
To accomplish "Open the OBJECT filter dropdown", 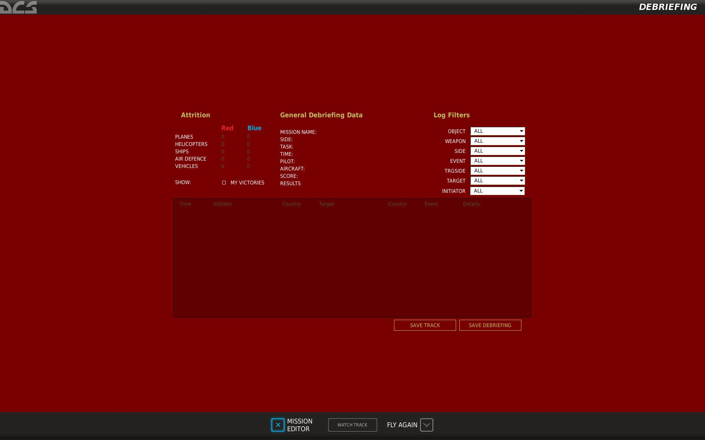I will pos(498,131).
